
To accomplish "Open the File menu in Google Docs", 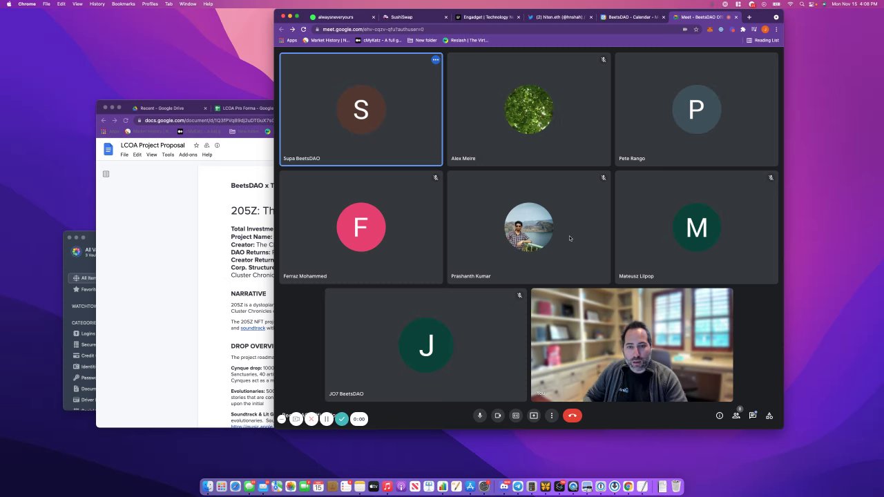I will pos(124,155).
